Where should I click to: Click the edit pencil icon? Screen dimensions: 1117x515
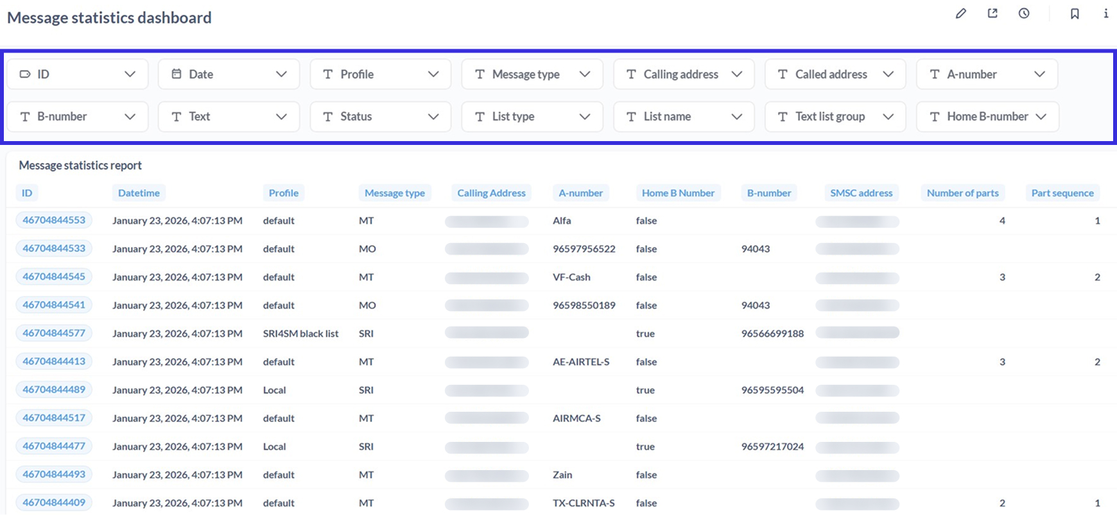click(960, 13)
